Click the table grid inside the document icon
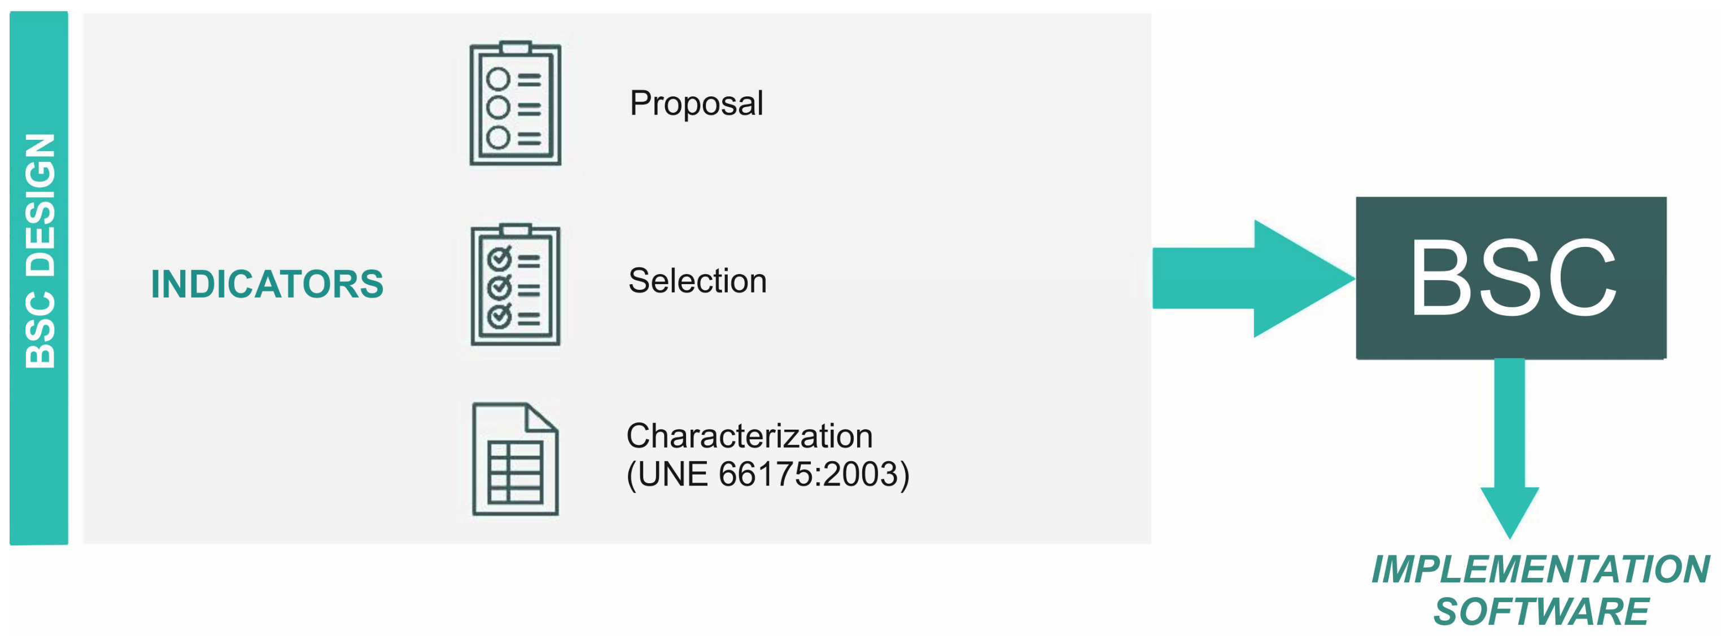This screenshot has width=1721, height=636. [515, 472]
